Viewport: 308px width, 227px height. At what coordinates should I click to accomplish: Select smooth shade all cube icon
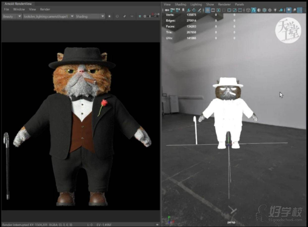pyautogui.click(x=253, y=10)
